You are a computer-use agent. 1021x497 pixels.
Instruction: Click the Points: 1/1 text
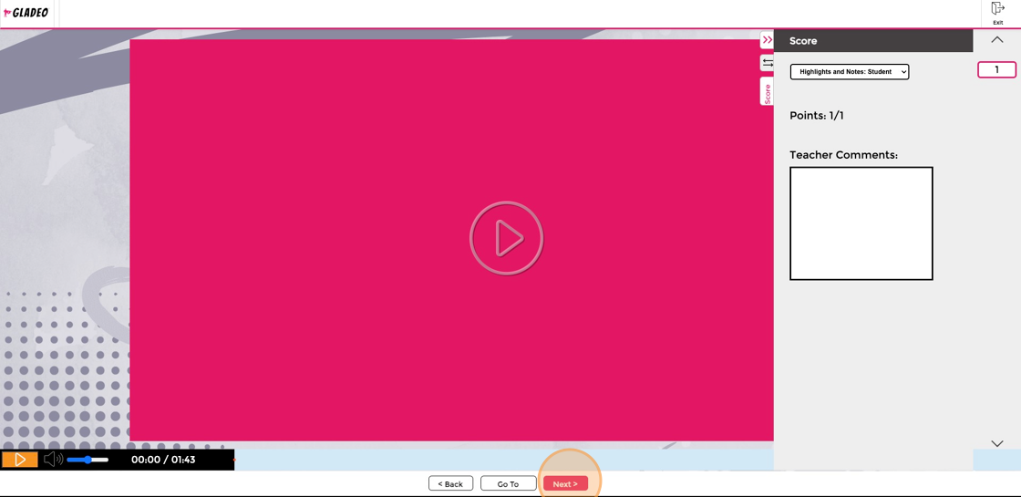817,116
